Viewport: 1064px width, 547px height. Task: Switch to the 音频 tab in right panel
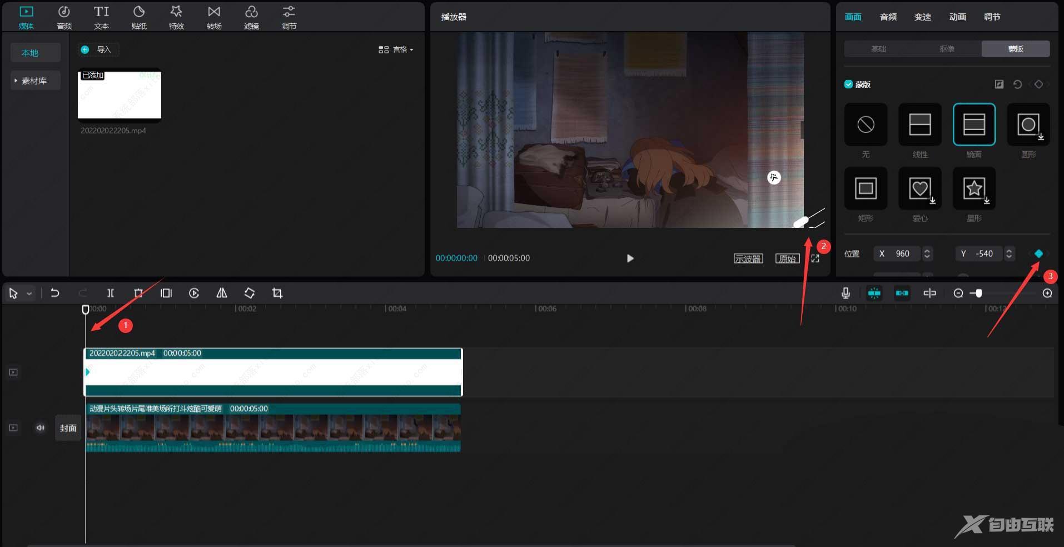click(888, 17)
